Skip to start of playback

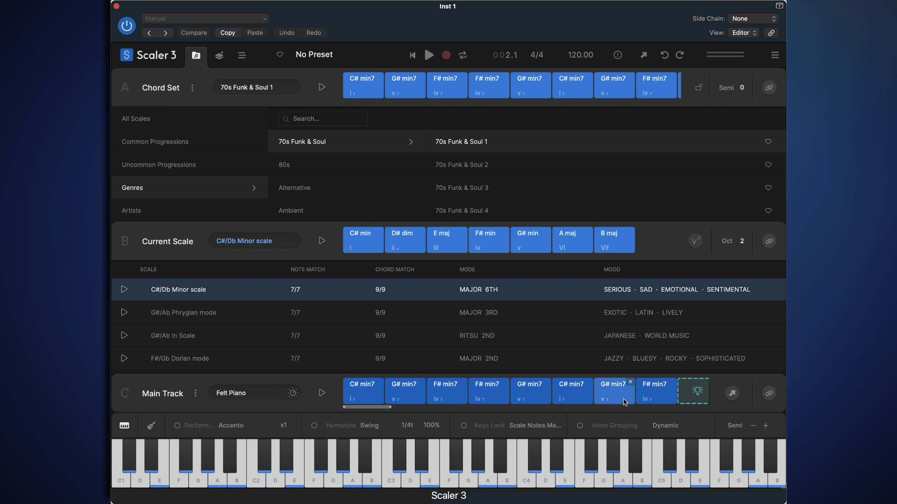click(x=413, y=55)
